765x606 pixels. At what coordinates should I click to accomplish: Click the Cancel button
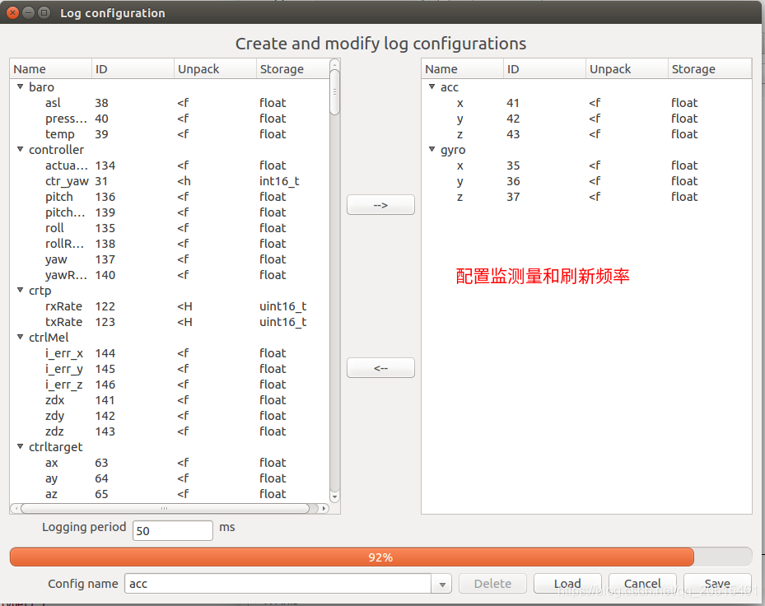(642, 584)
